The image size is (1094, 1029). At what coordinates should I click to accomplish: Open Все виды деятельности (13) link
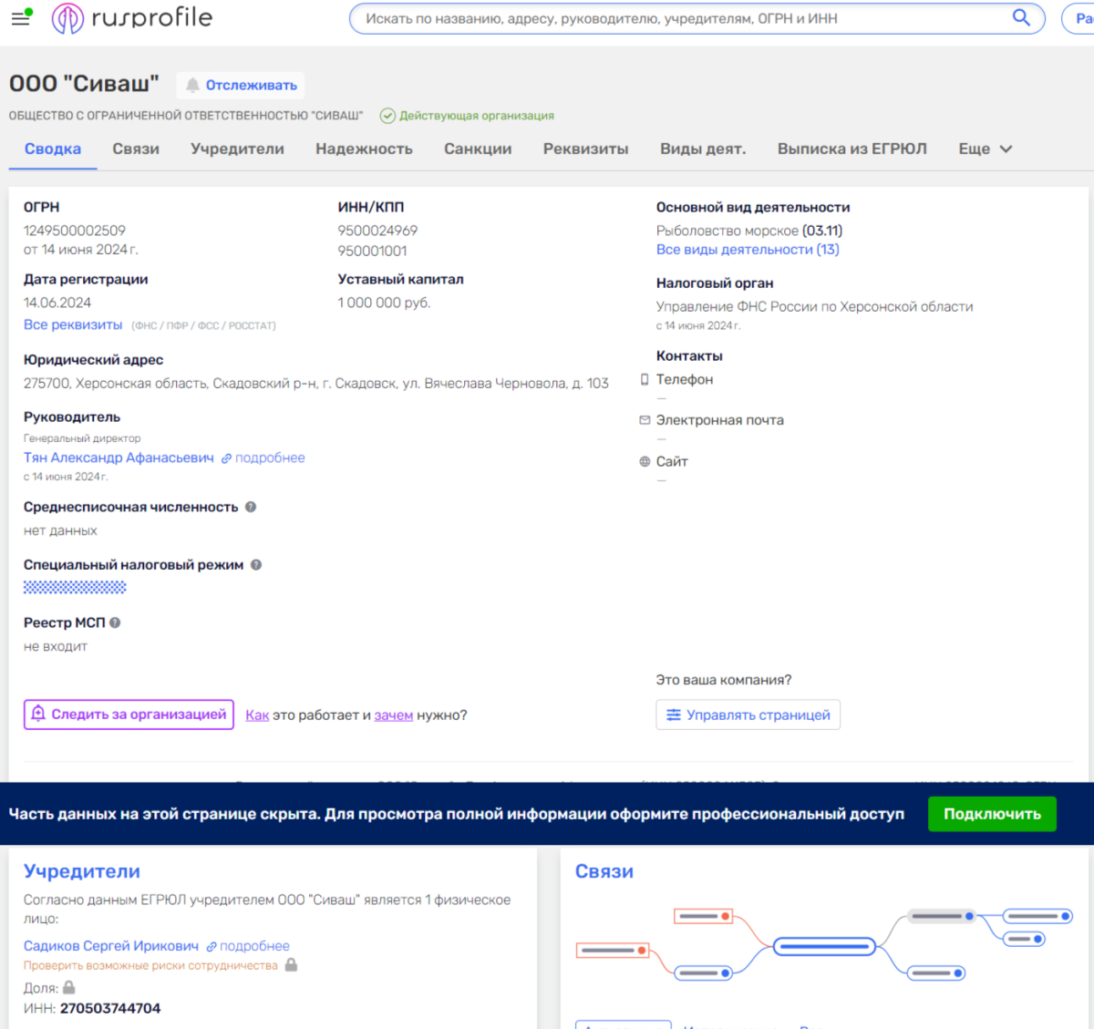(748, 250)
